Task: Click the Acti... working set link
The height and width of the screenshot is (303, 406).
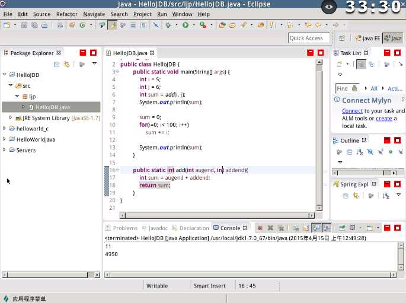Action: coord(395,88)
